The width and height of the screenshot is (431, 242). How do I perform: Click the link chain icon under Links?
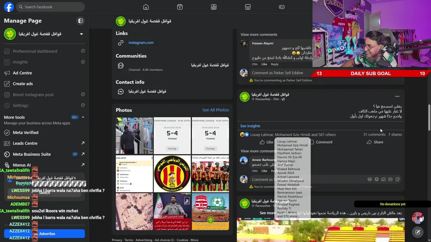coord(121,43)
